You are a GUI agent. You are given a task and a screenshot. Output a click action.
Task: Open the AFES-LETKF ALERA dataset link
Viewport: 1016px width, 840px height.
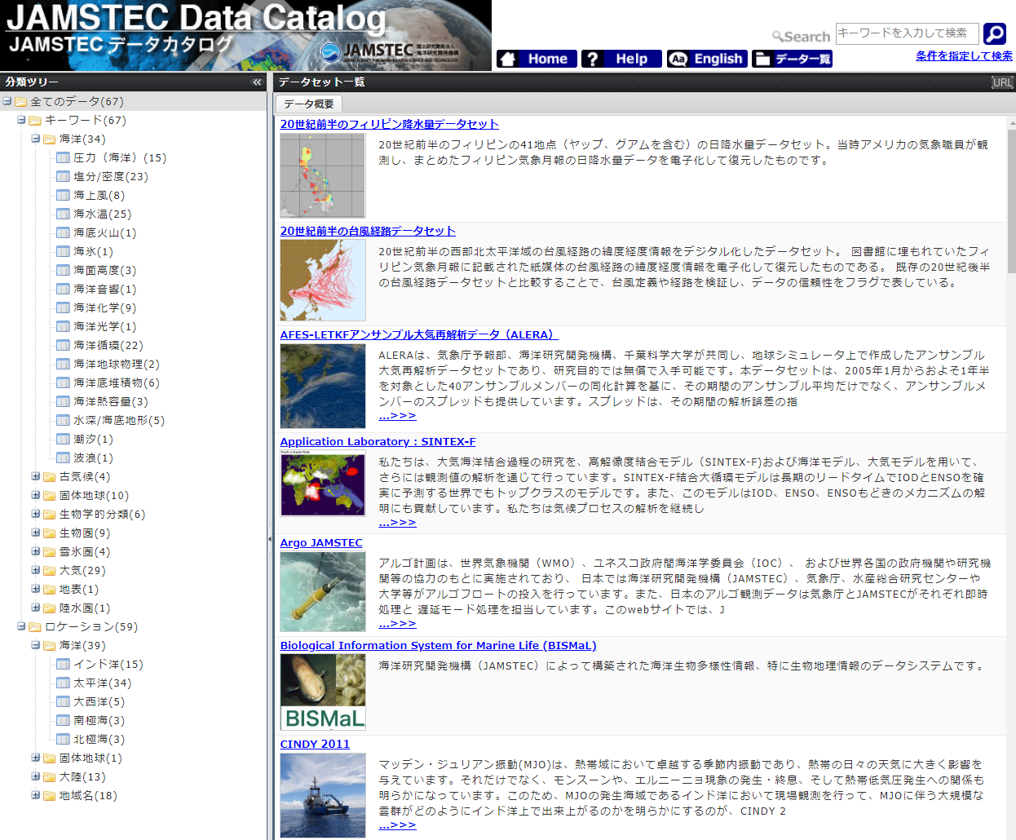pos(419,334)
